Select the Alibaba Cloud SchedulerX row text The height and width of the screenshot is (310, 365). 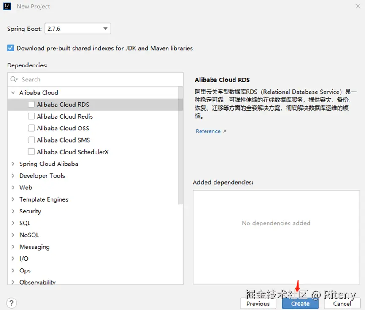coord(73,152)
